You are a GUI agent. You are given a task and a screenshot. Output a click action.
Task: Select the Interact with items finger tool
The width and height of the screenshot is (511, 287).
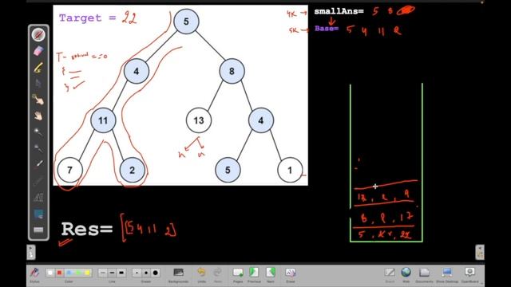[38, 100]
